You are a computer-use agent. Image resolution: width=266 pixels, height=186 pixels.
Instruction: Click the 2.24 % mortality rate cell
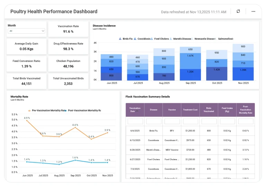point(246,169)
